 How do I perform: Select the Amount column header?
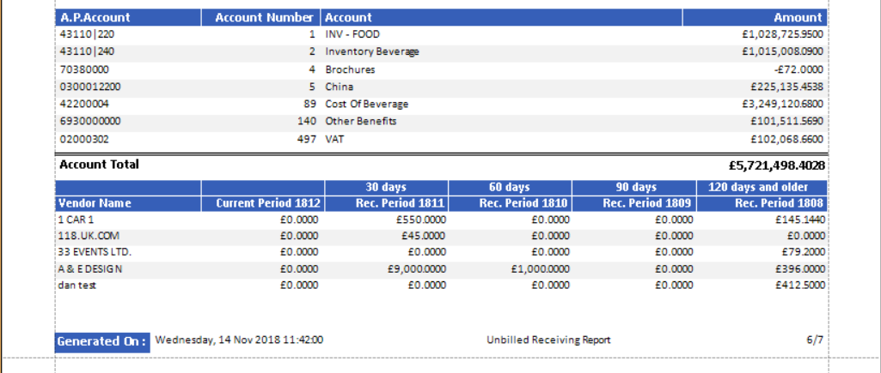pyautogui.click(x=798, y=17)
